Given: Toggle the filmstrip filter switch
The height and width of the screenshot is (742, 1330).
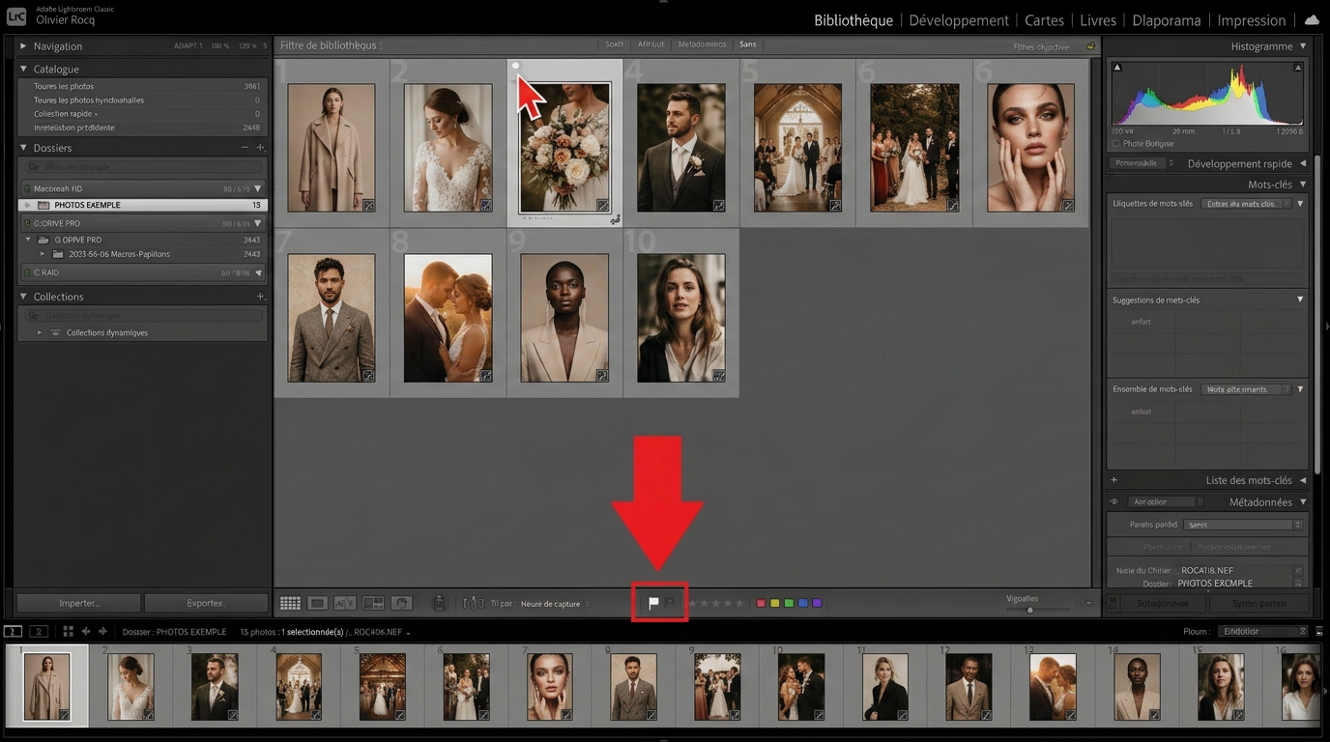Looking at the screenshot, I should [x=1319, y=631].
